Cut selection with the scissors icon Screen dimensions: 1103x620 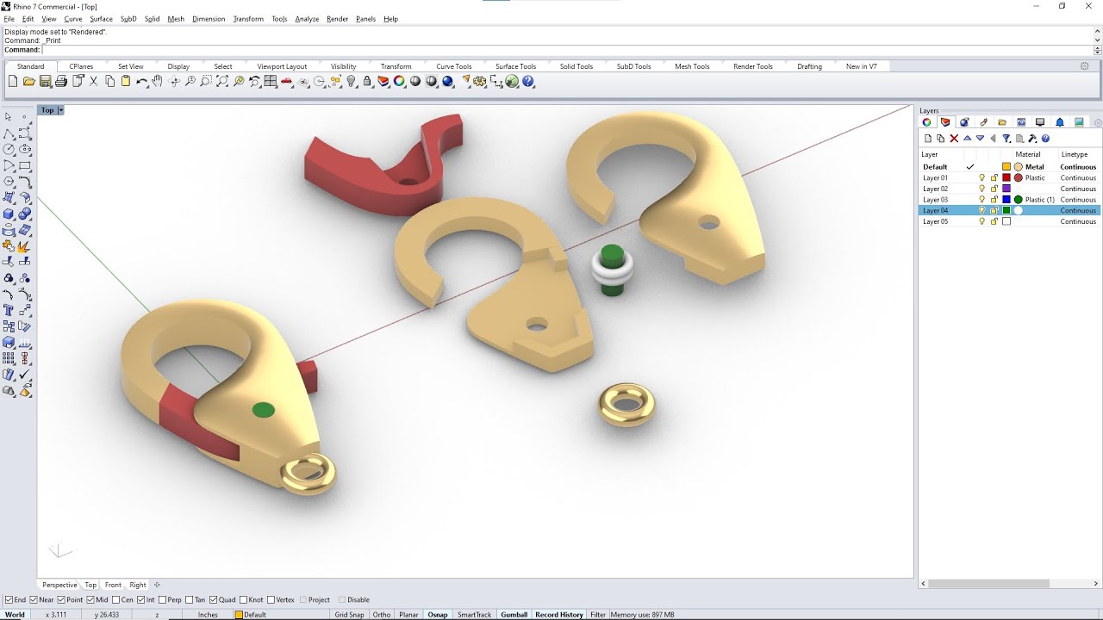tap(94, 82)
